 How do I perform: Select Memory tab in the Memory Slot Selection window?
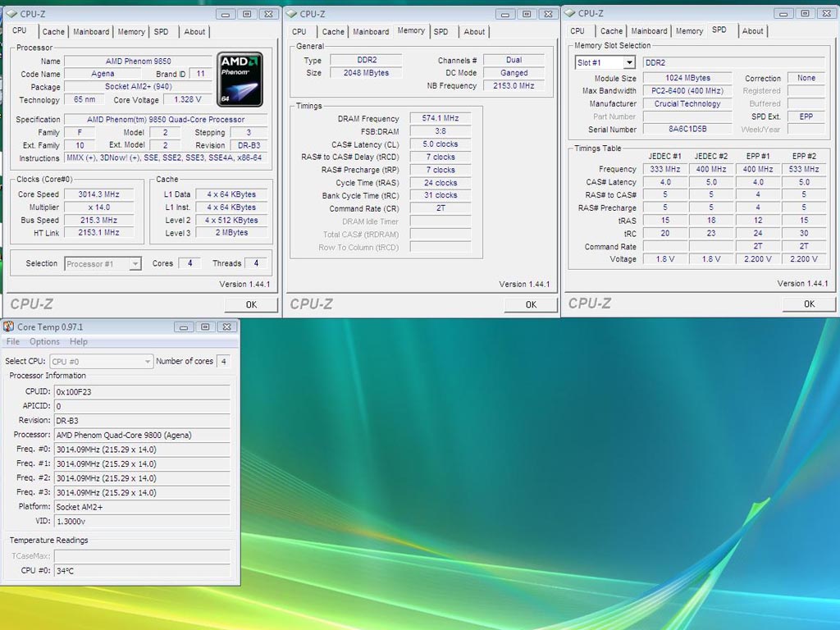[x=689, y=31]
